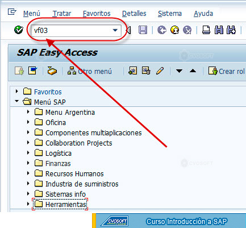Image resolution: width=246 pixels, height=228 pixels.
Task: Click the Move favorites up arrow
Action: coord(193,71)
